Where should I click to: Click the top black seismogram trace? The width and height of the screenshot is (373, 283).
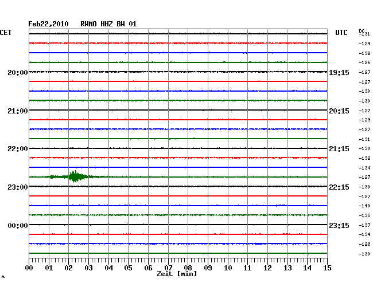click(x=178, y=34)
